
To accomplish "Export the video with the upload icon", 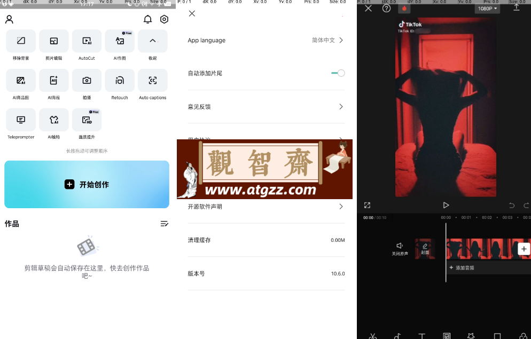I will click(x=517, y=7).
